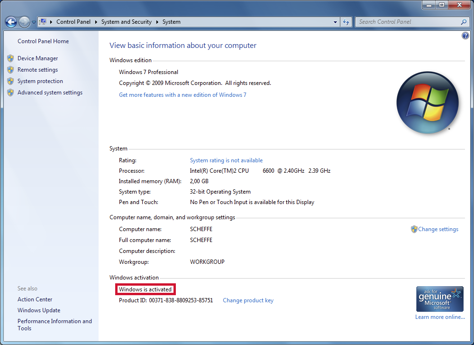474x345 pixels.
Task: Maximize the System window
Action: (442, 5)
